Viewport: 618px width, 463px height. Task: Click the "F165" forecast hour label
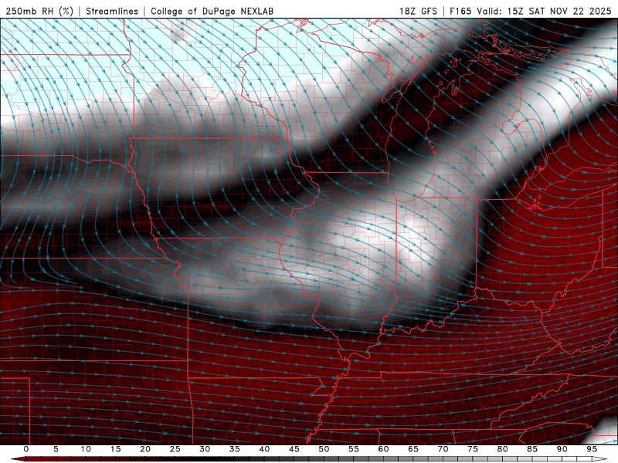[460, 11]
